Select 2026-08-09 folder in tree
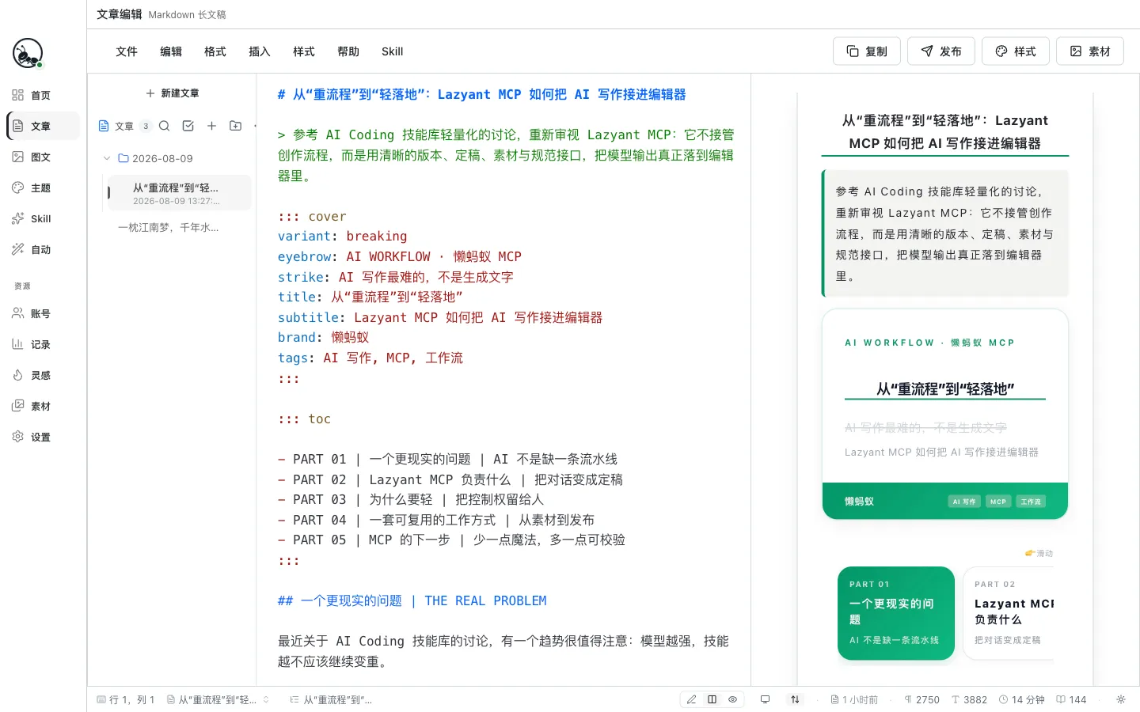The width and height of the screenshot is (1140, 712). (162, 158)
